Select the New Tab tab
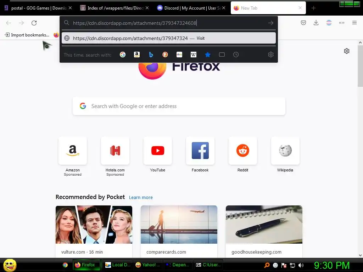 [x=268, y=8]
